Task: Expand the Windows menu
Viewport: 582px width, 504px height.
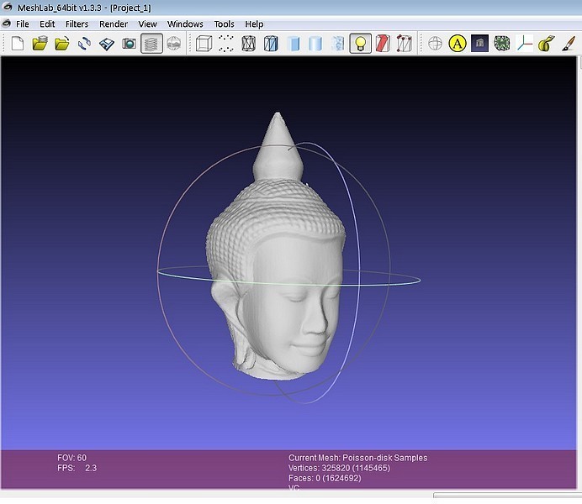Action: click(x=185, y=24)
